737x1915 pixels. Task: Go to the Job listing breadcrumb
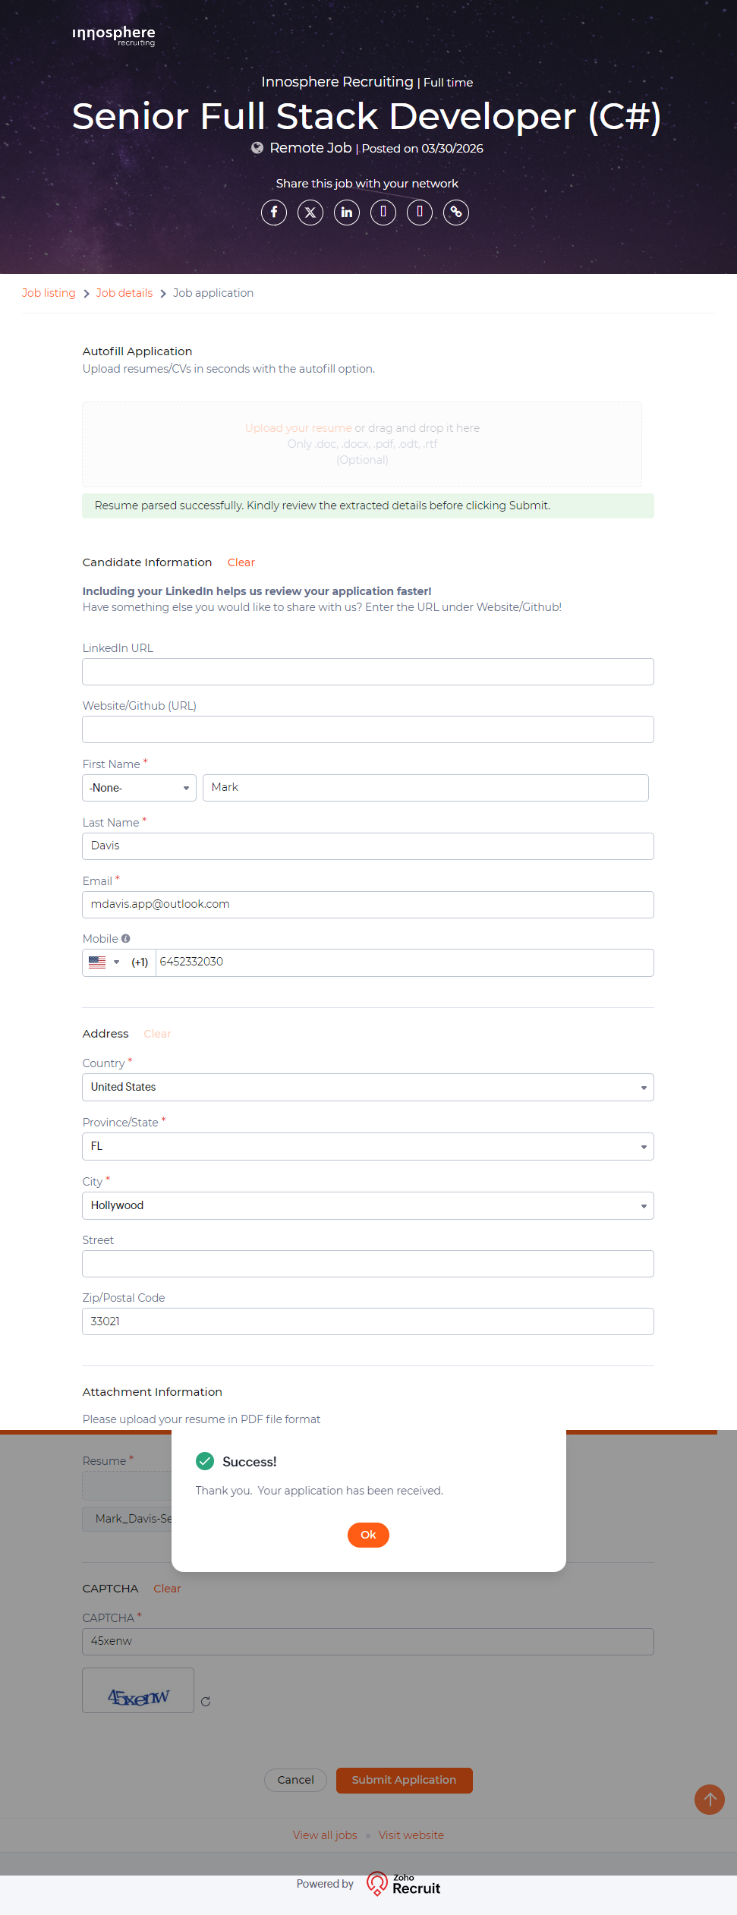pos(49,293)
